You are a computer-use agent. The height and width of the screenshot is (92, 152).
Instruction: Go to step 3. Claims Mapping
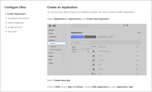pos(14,23)
